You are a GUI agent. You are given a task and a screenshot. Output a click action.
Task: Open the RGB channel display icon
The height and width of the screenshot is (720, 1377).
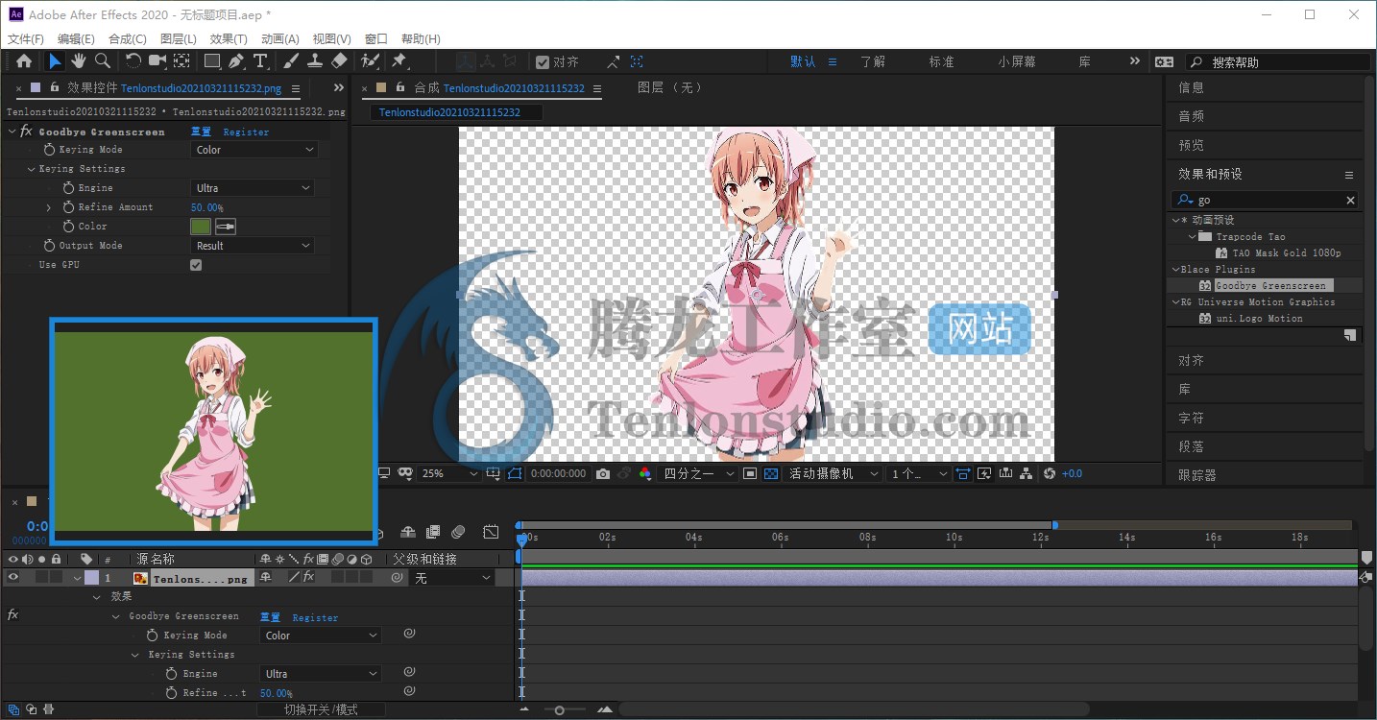tap(645, 473)
